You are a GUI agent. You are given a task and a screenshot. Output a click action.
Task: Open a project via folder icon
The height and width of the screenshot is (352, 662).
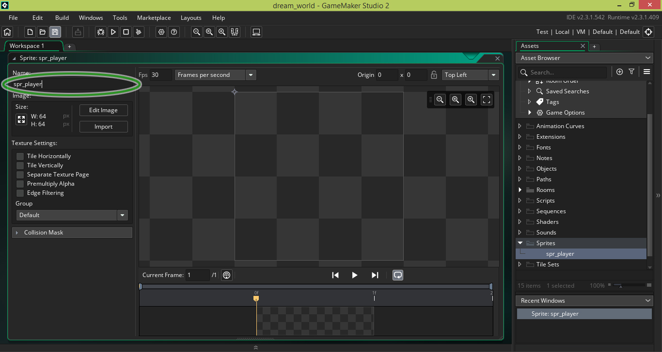coord(43,32)
